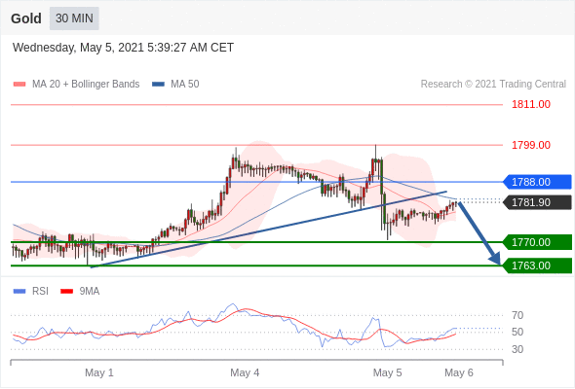Click the RSI 70 level label

(x=517, y=315)
